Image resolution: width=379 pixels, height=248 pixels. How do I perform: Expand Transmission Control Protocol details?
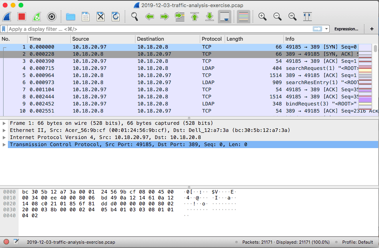click(4, 145)
